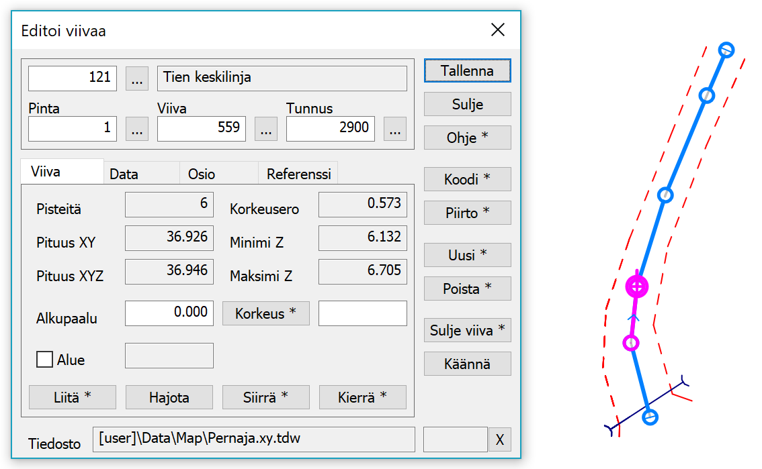Click the X button beside the file path
762x469 pixels.
coord(499,440)
